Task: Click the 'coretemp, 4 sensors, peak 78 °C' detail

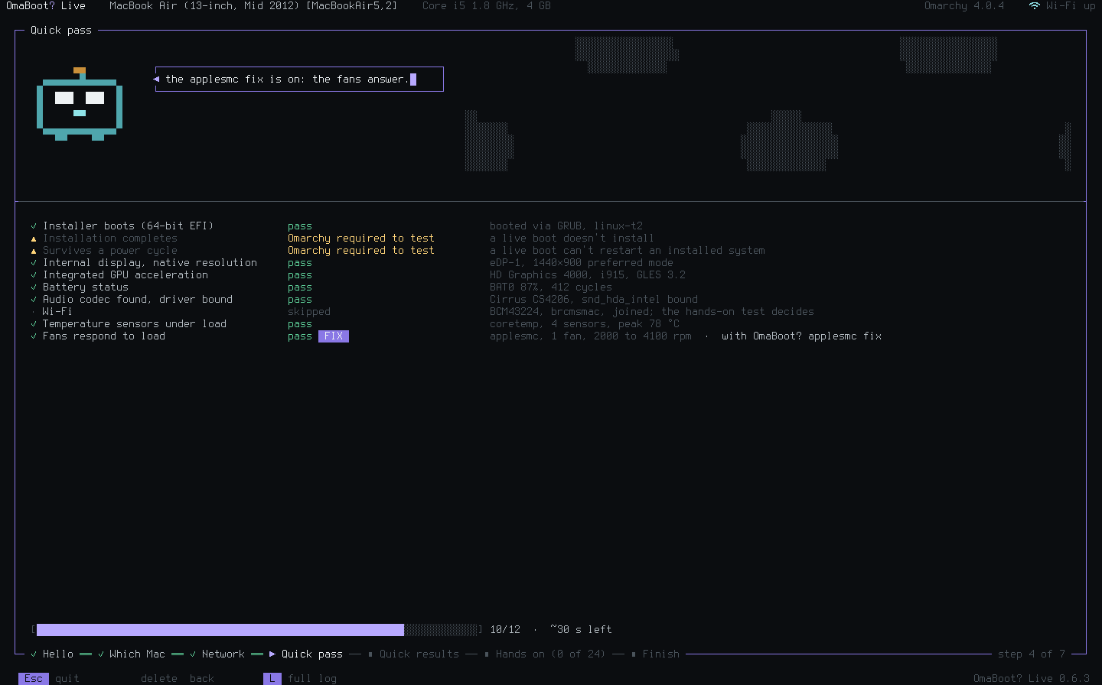Action: [x=585, y=323]
